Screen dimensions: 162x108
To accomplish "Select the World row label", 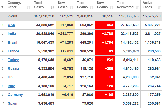I will (x=12, y=16).
